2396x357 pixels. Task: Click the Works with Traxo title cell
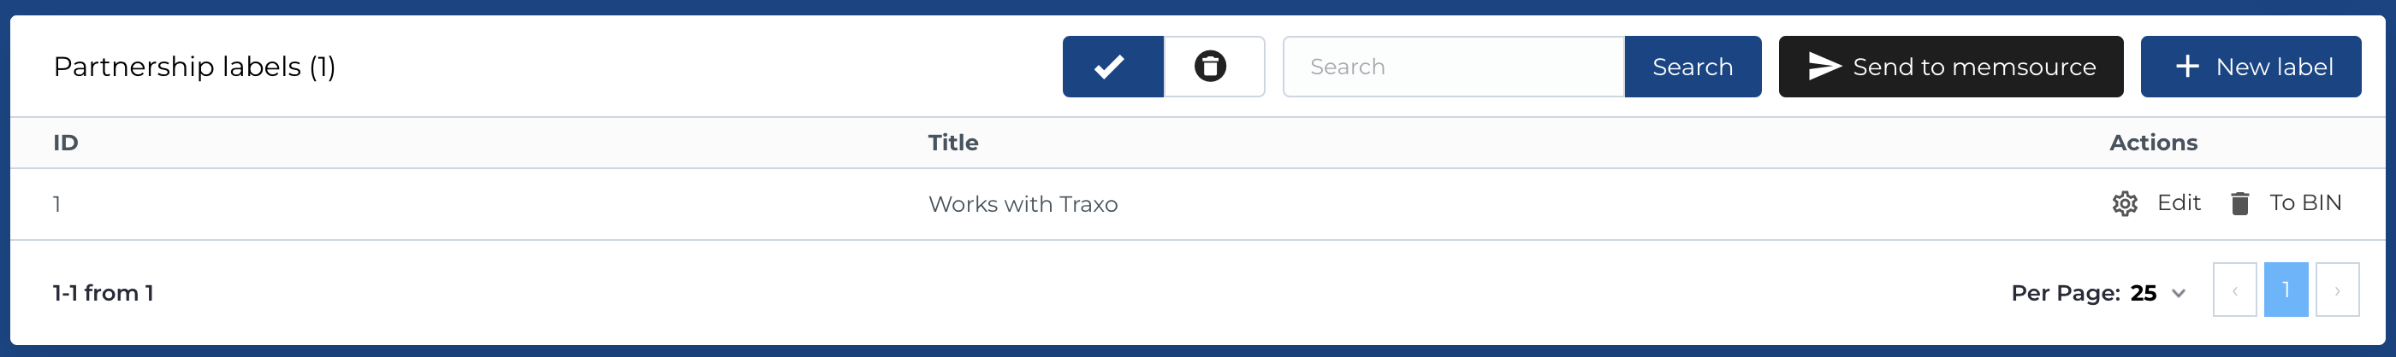coord(1023,204)
